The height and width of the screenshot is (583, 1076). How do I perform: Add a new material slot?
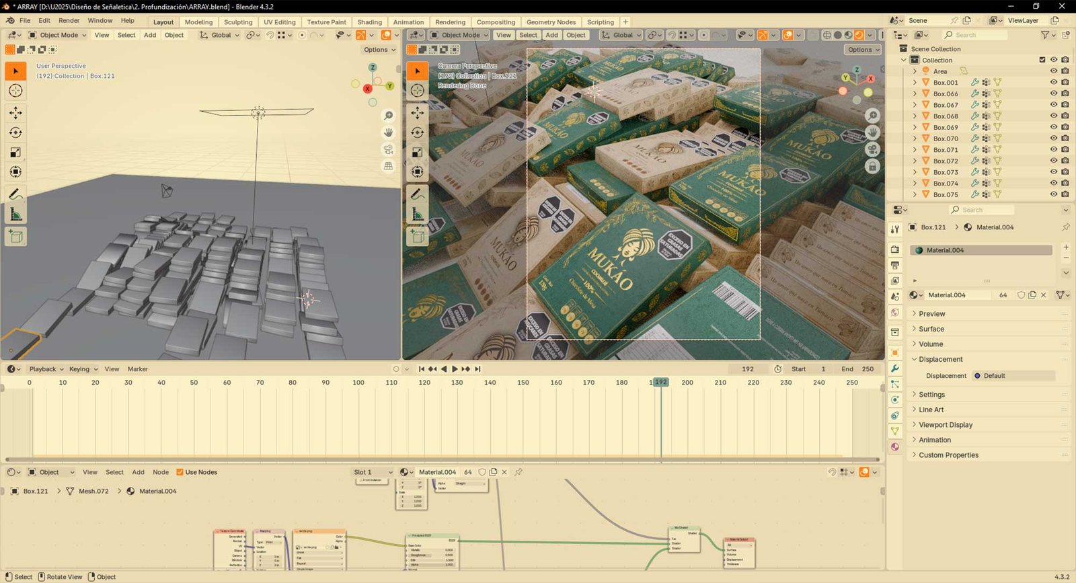tap(1066, 248)
